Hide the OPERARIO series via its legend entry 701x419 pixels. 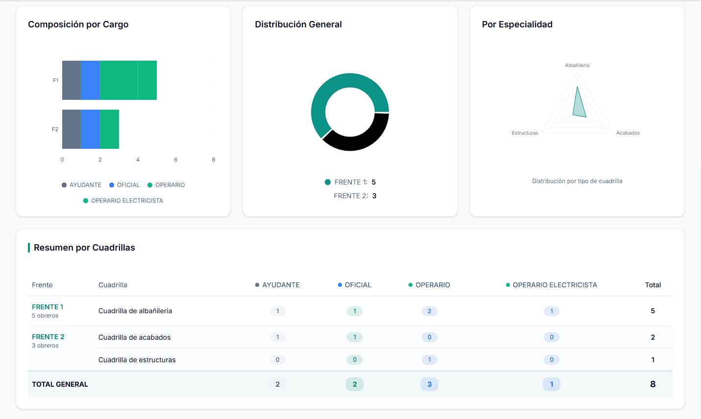click(166, 185)
